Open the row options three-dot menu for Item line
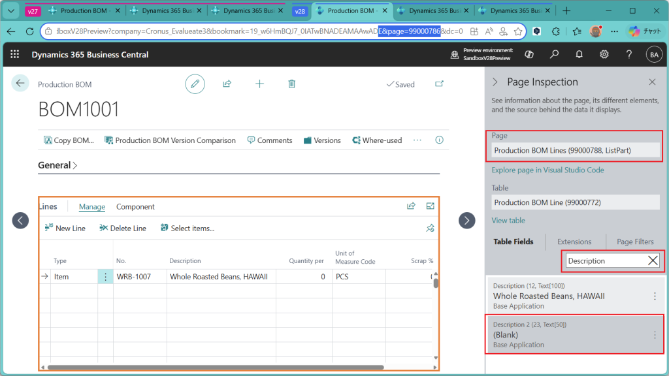The width and height of the screenshot is (669, 376). click(105, 277)
